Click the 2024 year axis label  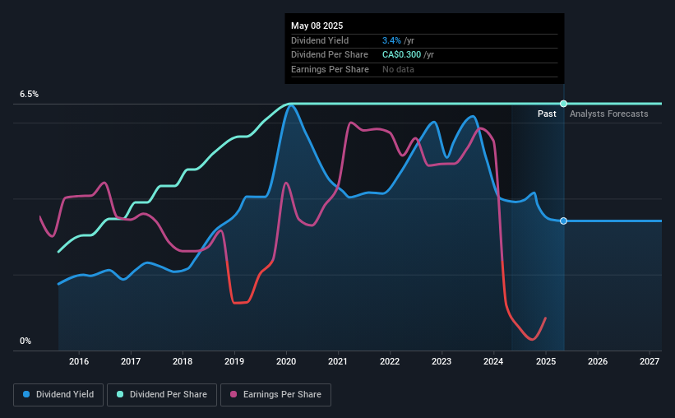[493, 361]
